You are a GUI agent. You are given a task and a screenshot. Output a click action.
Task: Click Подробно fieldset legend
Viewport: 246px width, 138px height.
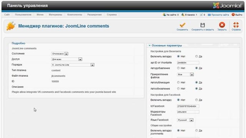(18, 43)
